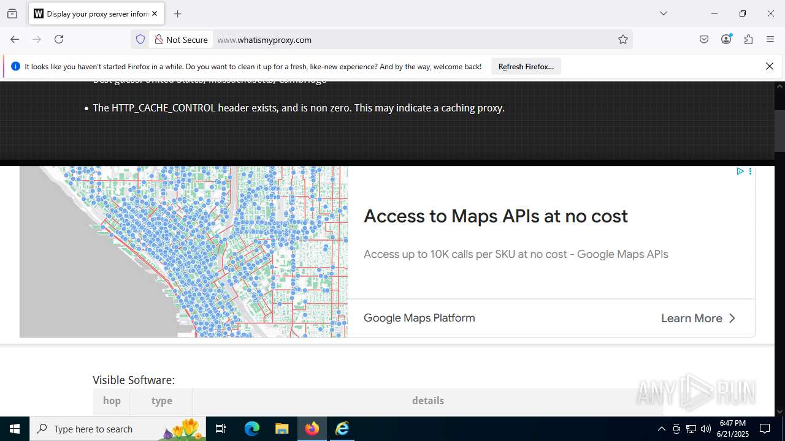Click the 'hop' column header
Screen dimensions: 785x441
112,401
